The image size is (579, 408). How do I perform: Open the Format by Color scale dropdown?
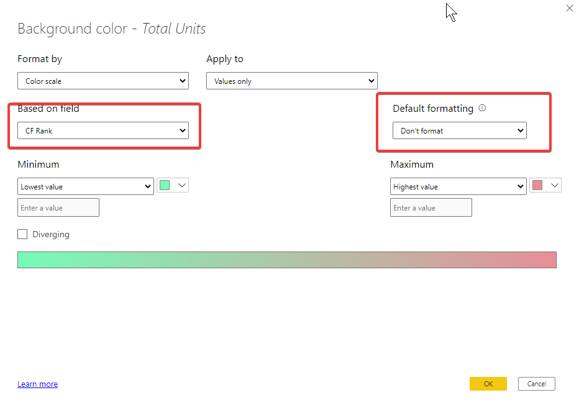pyautogui.click(x=103, y=81)
